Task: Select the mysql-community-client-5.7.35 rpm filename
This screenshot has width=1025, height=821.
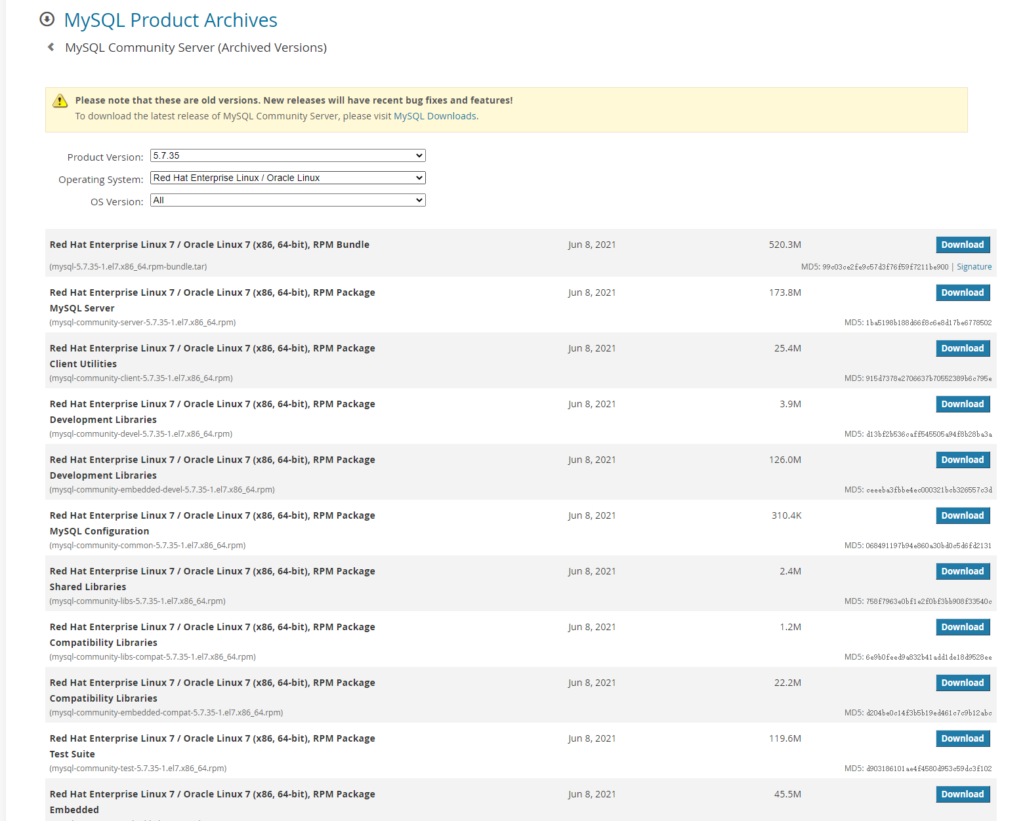Action: point(141,378)
